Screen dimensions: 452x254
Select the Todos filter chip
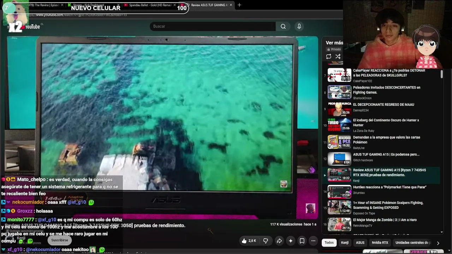point(329,243)
